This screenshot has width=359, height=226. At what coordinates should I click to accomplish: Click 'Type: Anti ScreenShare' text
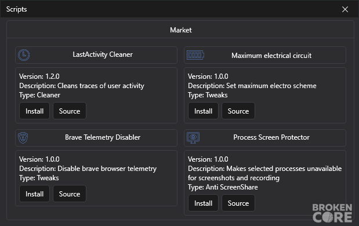point(223,187)
